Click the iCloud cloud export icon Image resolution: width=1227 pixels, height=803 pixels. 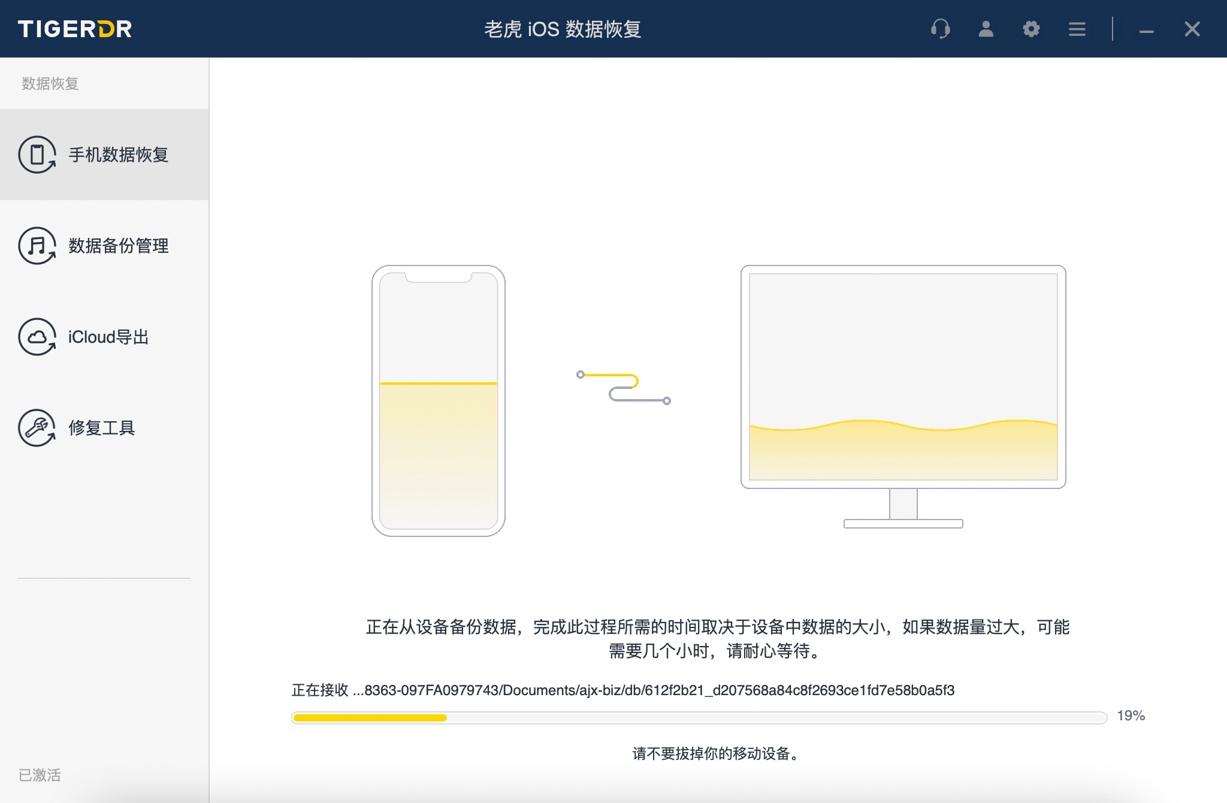[x=37, y=337]
